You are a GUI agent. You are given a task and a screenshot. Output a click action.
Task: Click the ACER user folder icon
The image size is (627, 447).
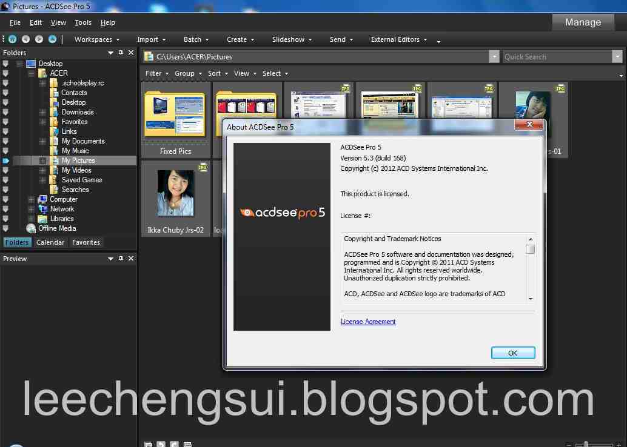pos(42,73)
